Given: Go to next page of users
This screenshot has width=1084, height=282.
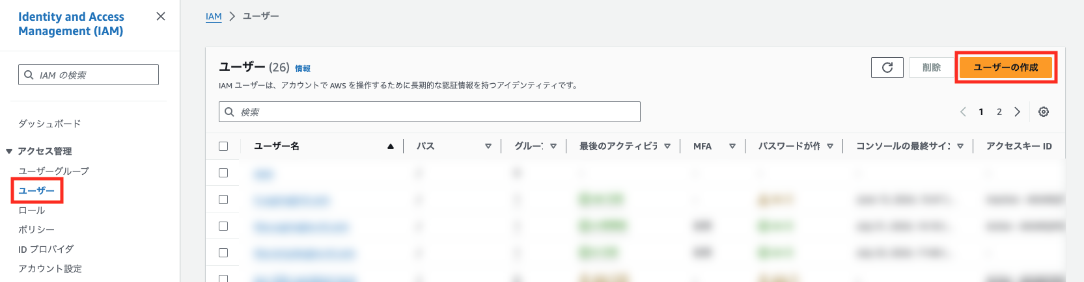Looking at the screenshot, I should click(x=1018, y=112).
